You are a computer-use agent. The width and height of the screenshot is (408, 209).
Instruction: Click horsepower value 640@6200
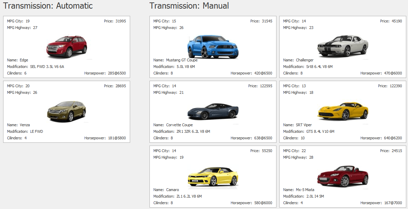point(393,138)
